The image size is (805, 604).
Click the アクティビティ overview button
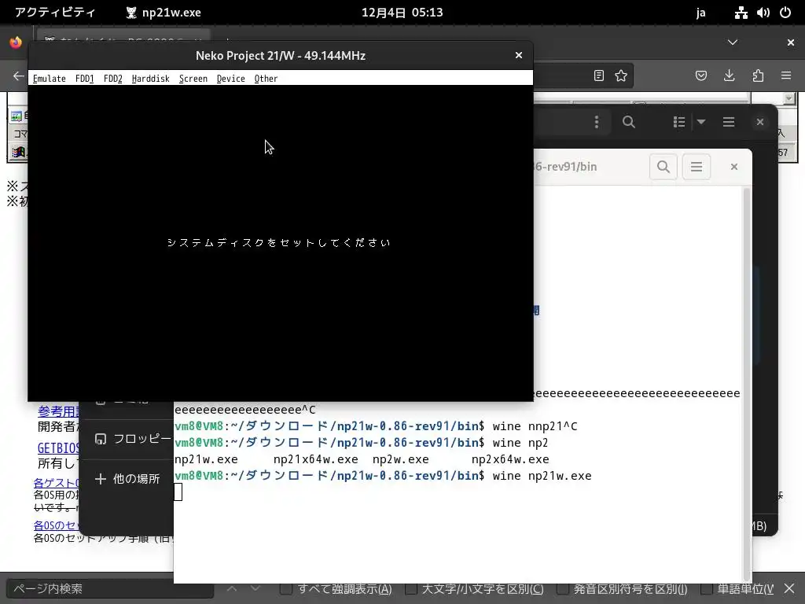pyautogui.click(x=55, y=13)
